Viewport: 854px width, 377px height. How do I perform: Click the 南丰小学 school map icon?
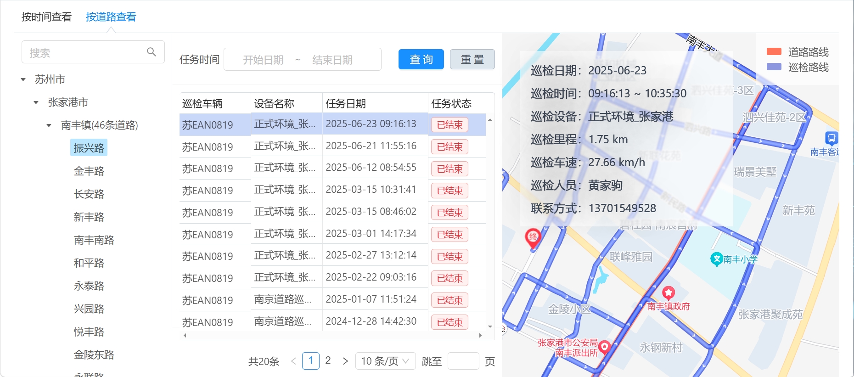coord(717,259)
